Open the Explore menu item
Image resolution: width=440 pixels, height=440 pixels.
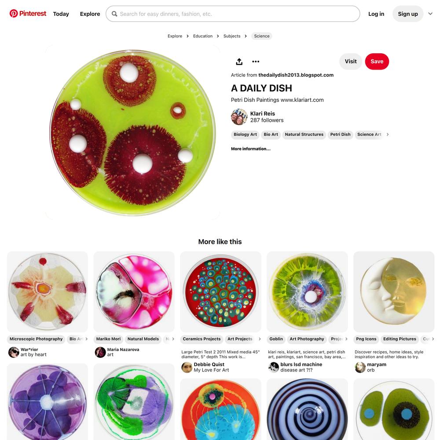90,14
